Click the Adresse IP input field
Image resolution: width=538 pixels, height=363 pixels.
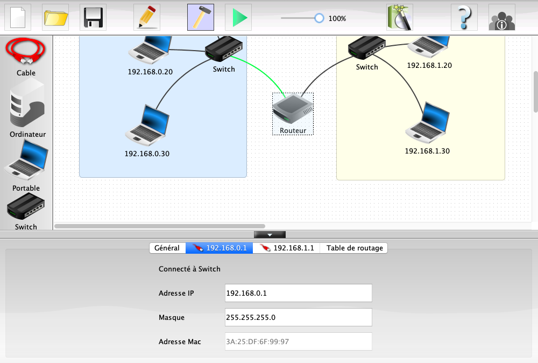click(x=298, y=294)
